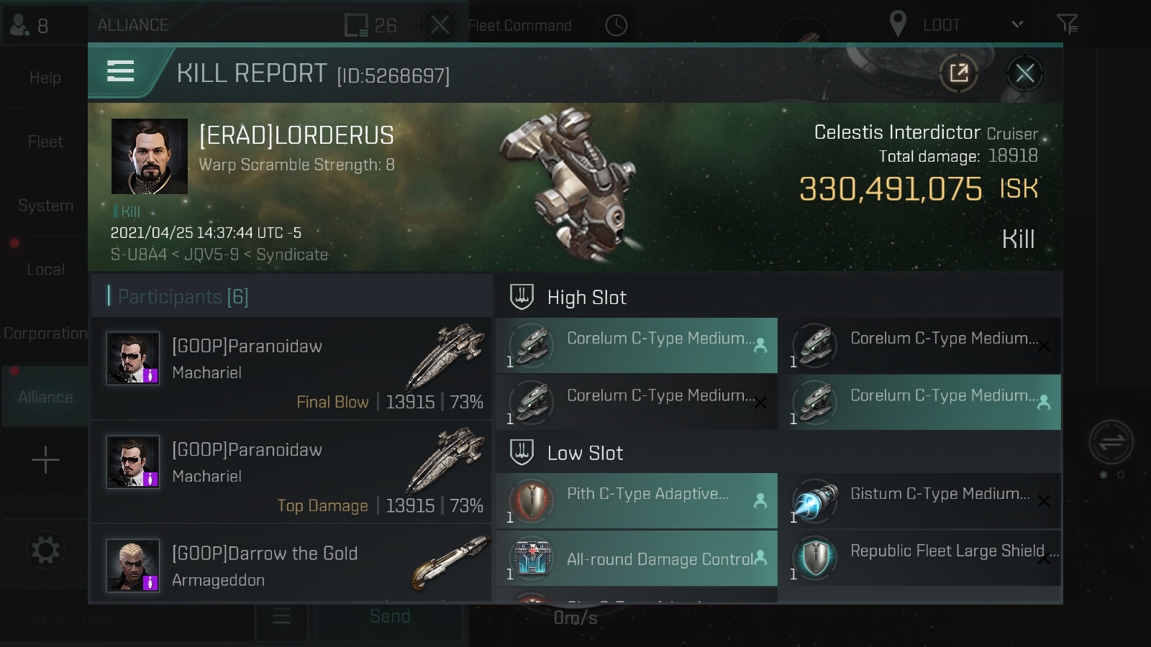Open the settings gear in the sidebar
This screenshot has height=647, width=1151.
click(x=45, y=551)
